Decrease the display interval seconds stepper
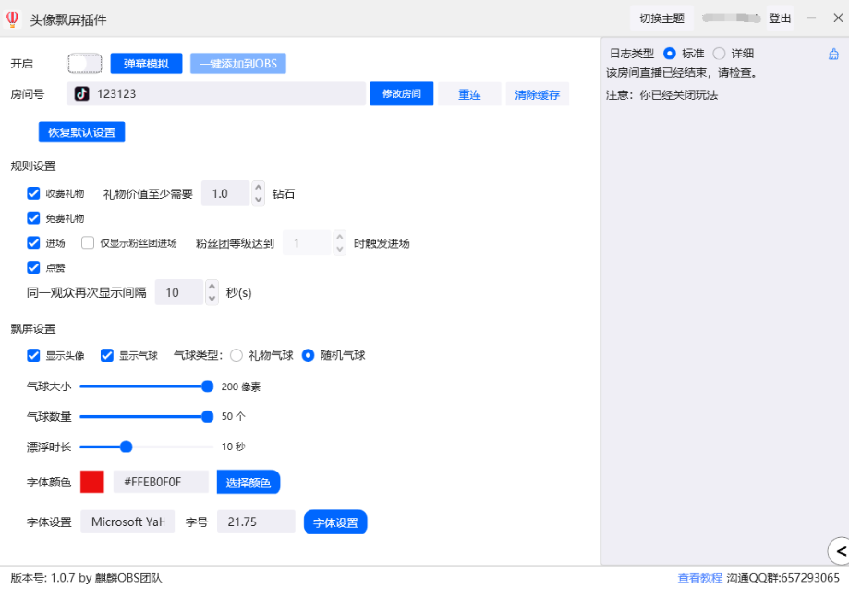 [x=212, y=298]
